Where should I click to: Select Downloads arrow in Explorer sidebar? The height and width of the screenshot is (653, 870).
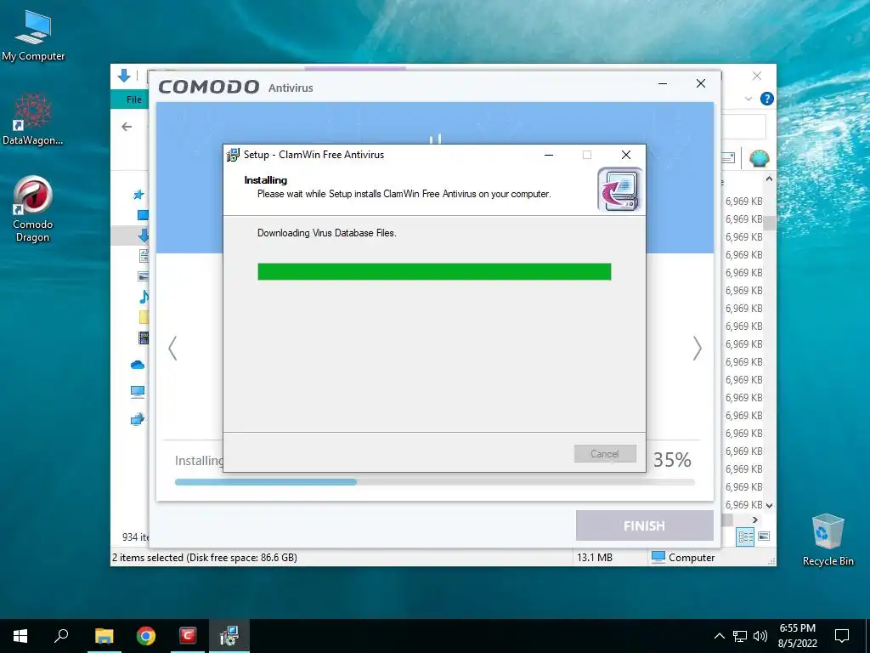(143, 236)
